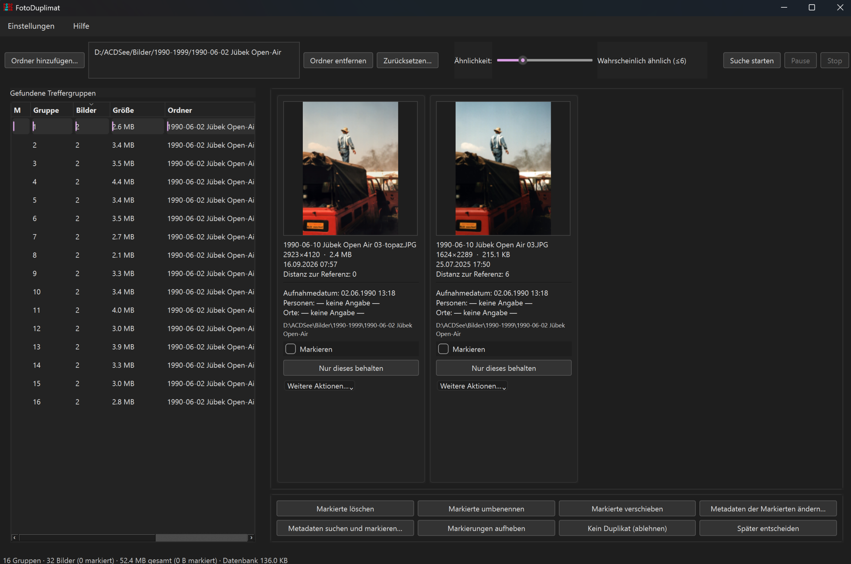Click Kein Duplikat (ablehnen)

[627, 528]
